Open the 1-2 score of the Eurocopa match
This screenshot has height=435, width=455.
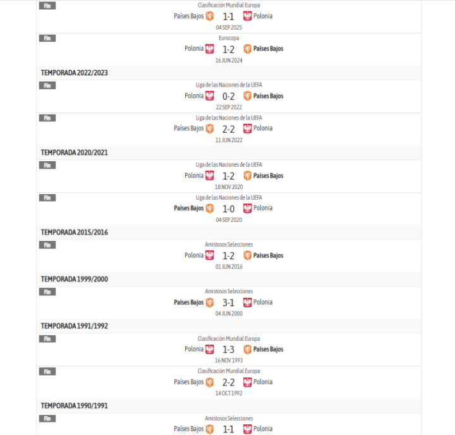click(x=228, y=49)
